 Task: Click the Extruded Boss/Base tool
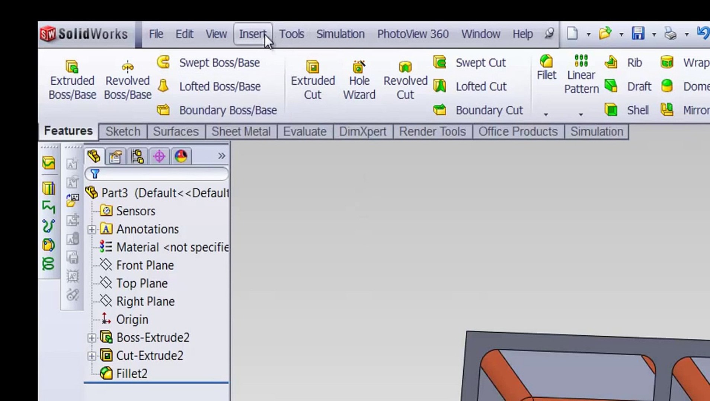[x=72, y=80]
